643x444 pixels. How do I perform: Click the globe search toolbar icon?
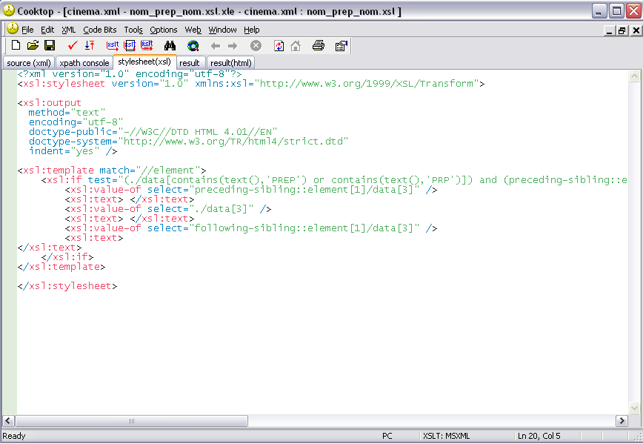193,45
